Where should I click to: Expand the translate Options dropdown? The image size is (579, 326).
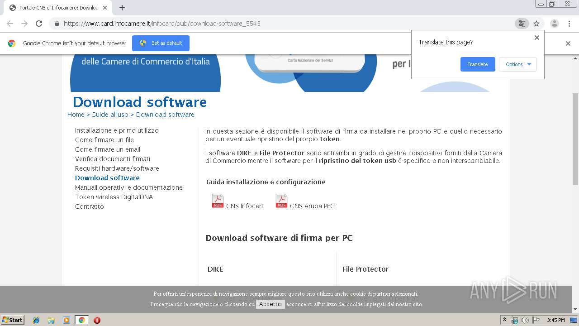click(x=518, y=64)
